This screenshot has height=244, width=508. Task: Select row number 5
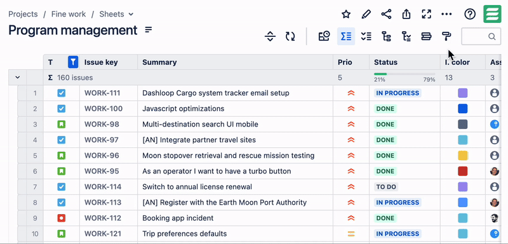(35, 156)
